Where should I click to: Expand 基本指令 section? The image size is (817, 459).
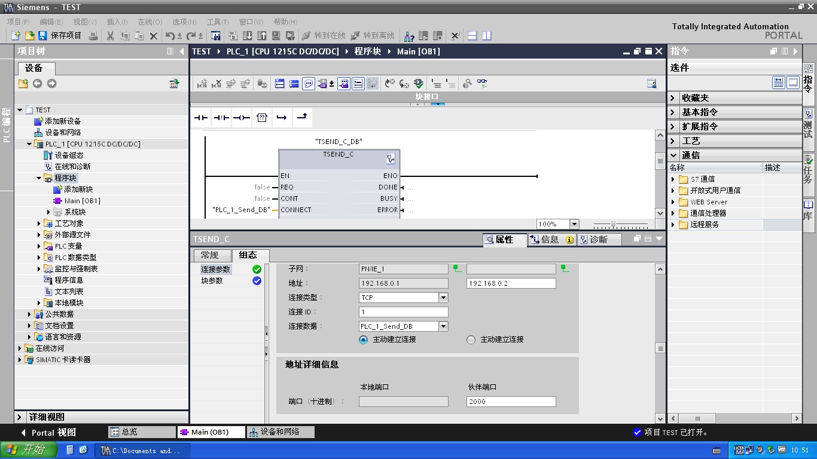click(673, 112)
